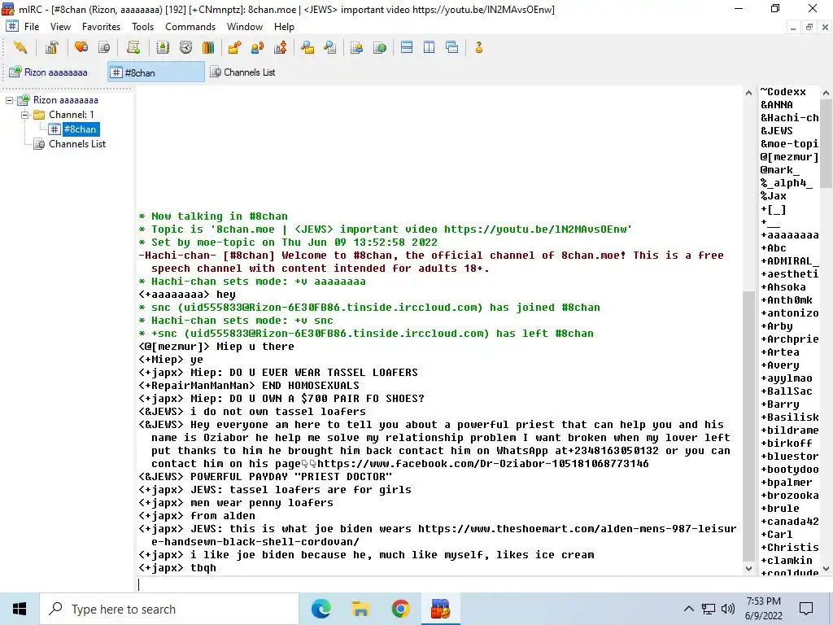Viewport: 833px width, 625px height.
Task: Open the View menu
Action: point(60,27)
